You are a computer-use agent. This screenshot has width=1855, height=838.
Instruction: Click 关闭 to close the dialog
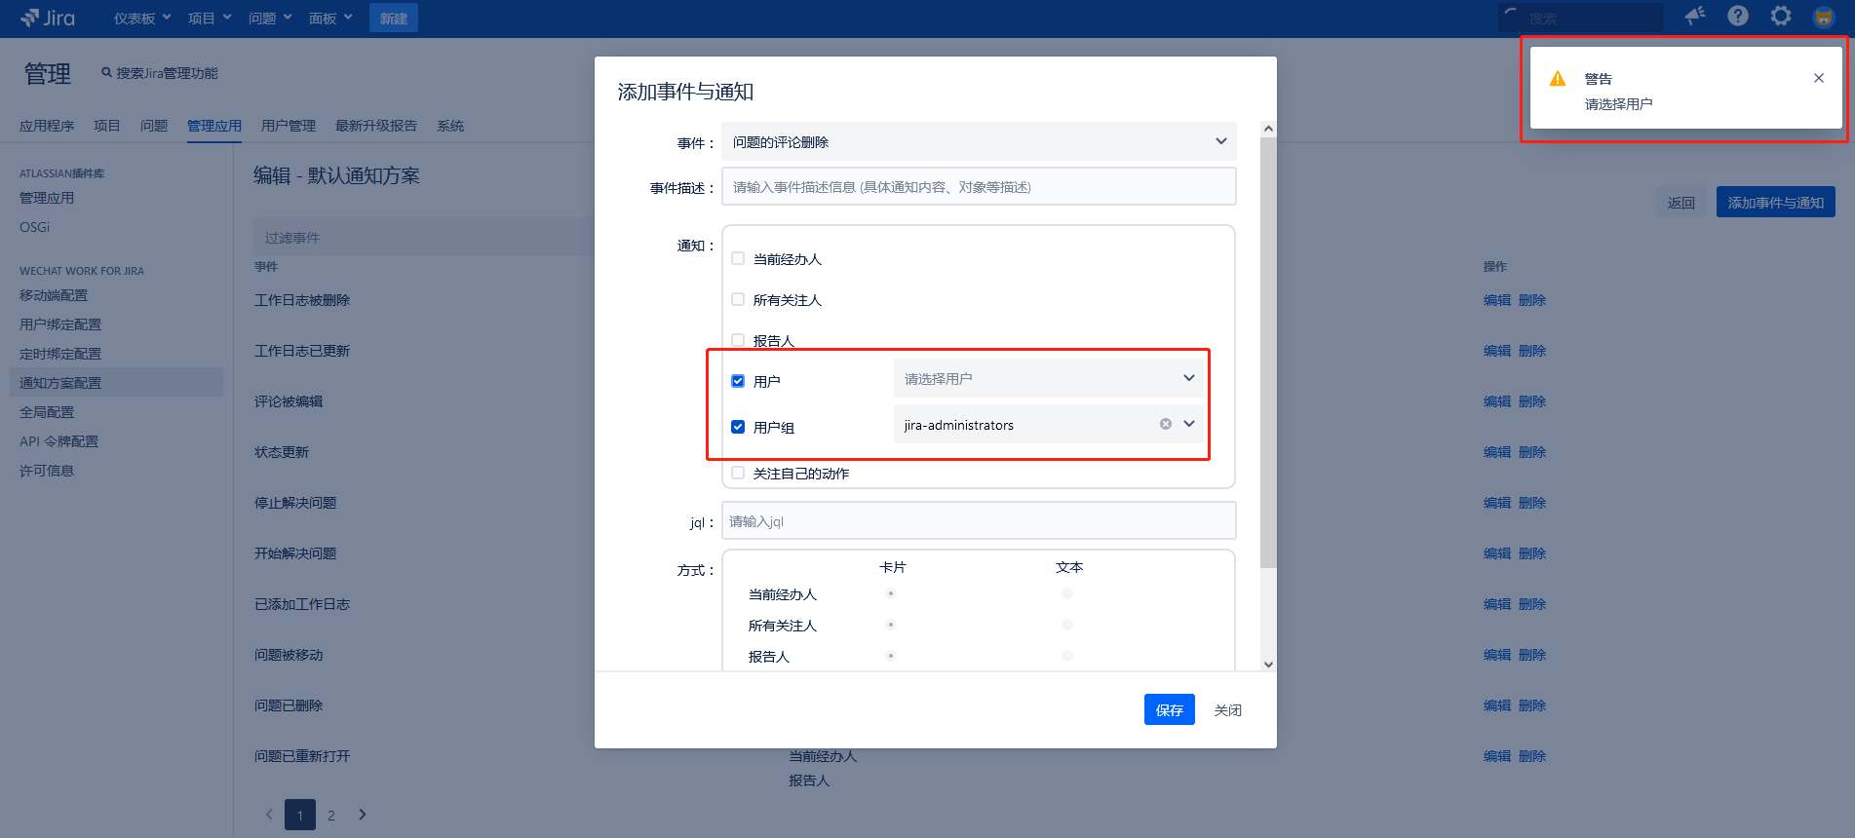(x=1227, y=710)
